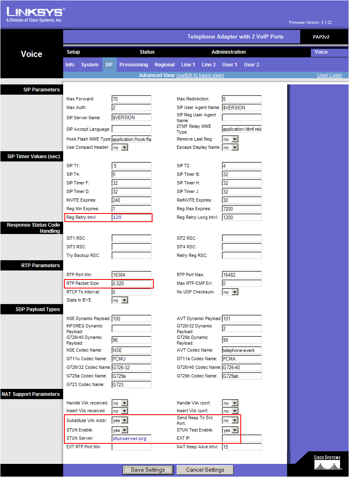
Task: Focus the Max Auth field
Action: coord(132,107)
